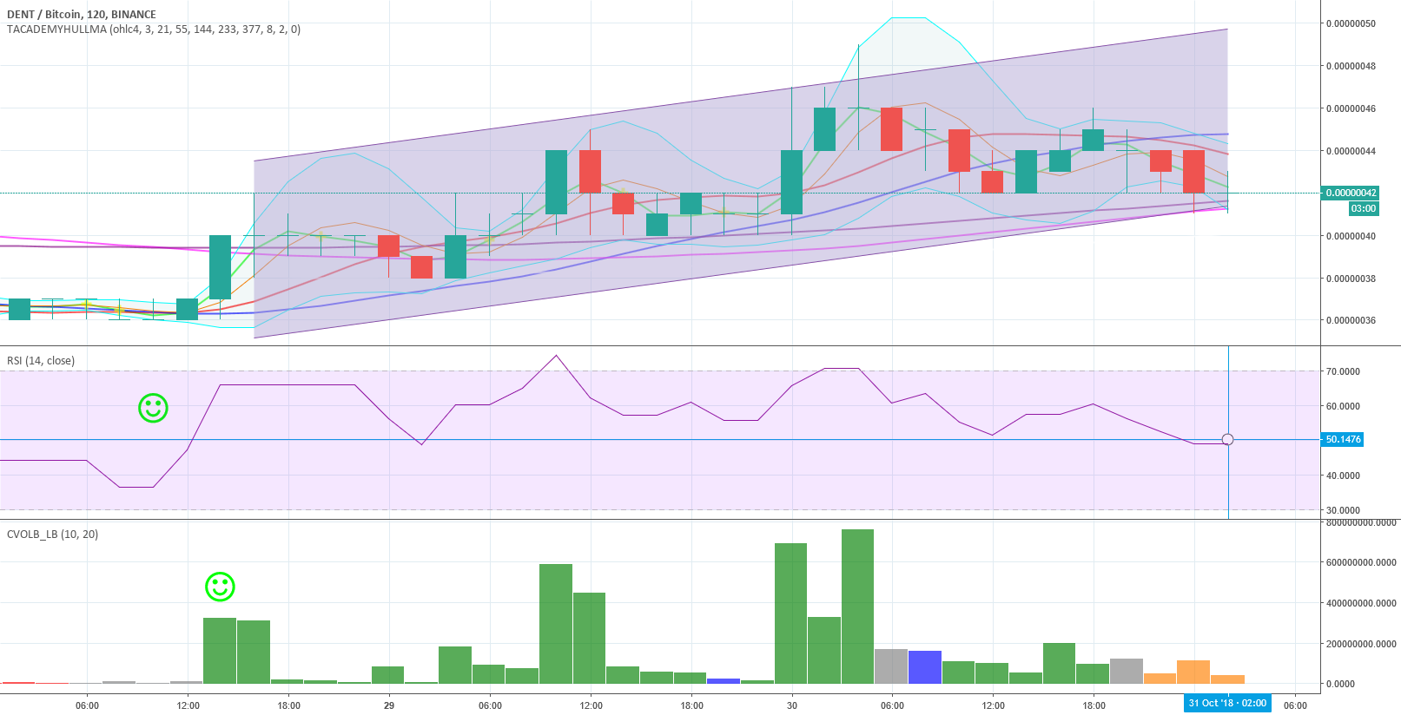Click the price scale value 0.00000048
The width and height of the screenshot is (1401, 715).
pyautogui.click(x=1351, y=66)
